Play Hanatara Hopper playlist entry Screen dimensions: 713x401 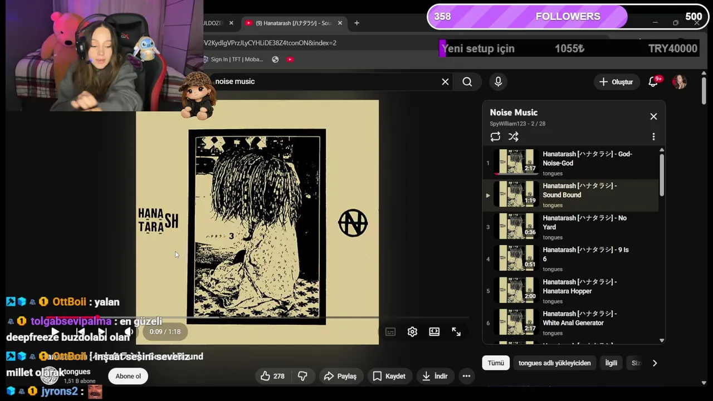(x=571, y=291)
